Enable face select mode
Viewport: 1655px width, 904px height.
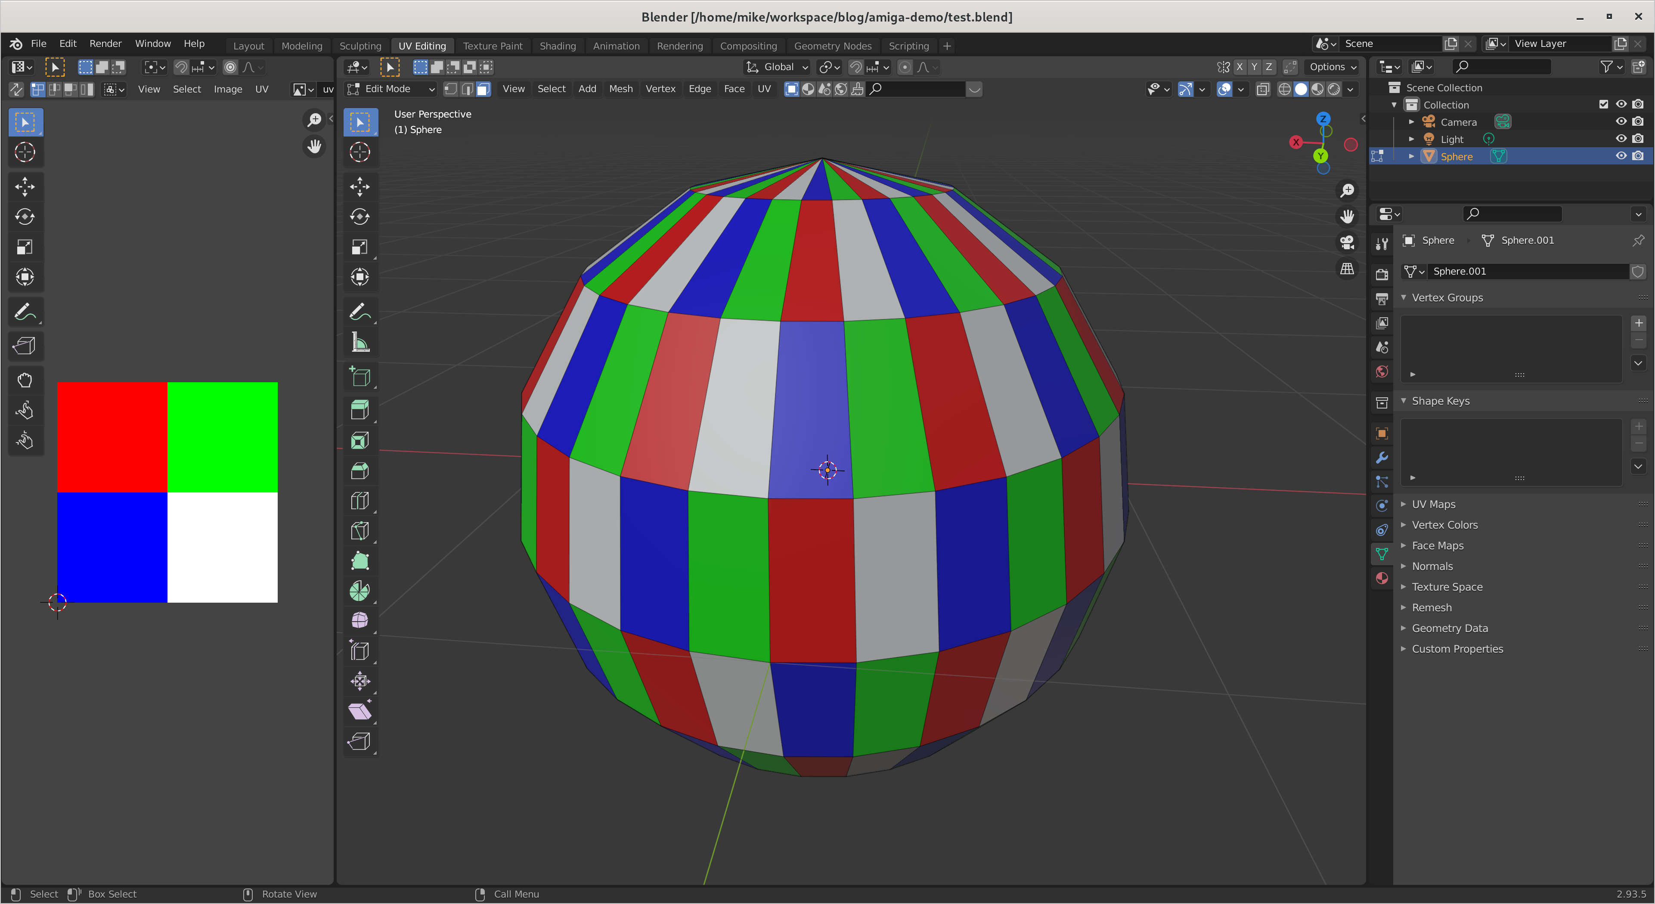coord(483,89)
